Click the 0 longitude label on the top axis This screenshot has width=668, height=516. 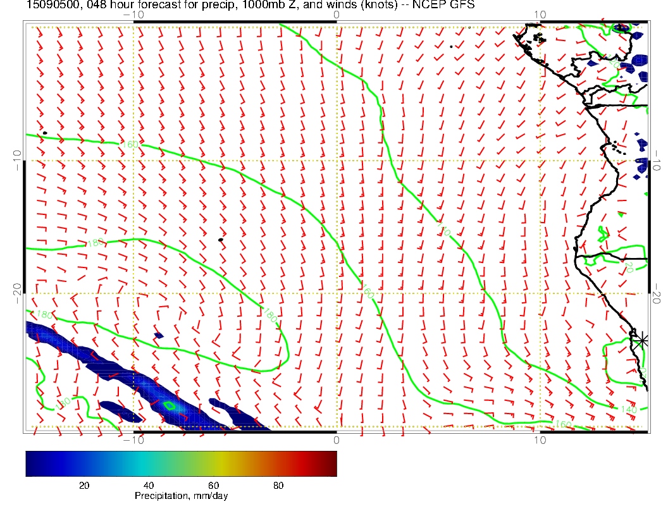point(337,14)
